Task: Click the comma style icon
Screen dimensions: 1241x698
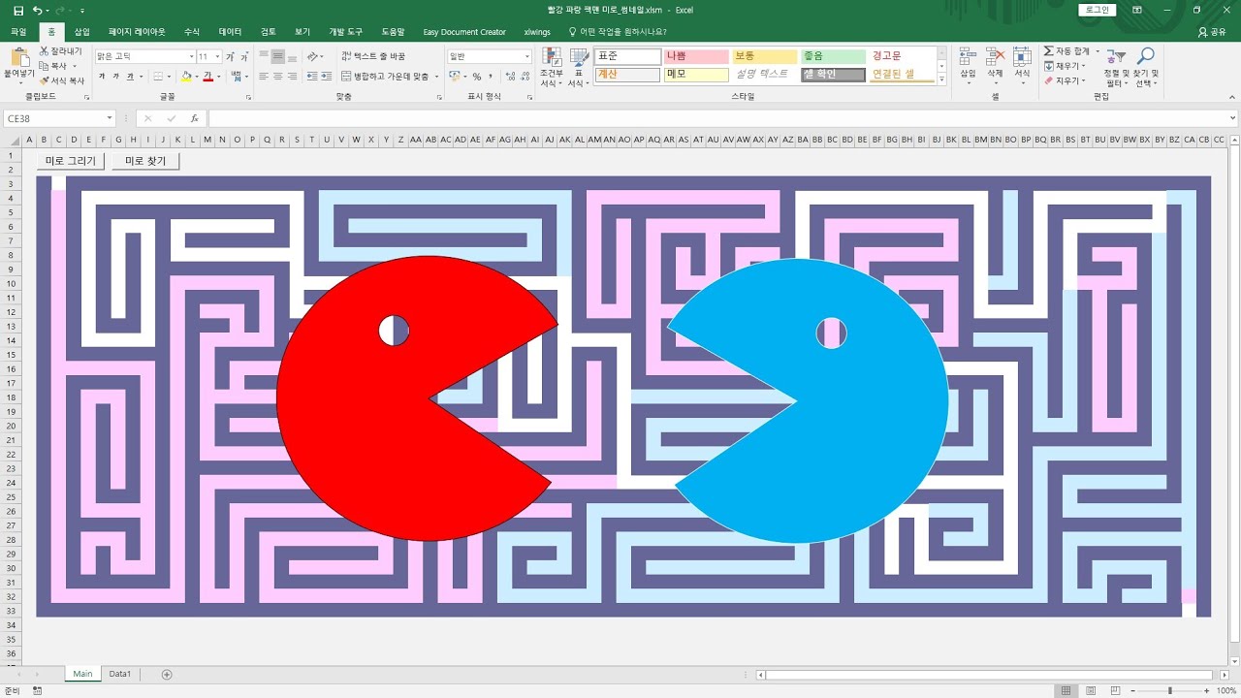Action: pyautogui.click(x=491, y=77)
